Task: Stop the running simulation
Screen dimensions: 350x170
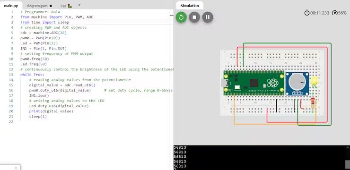Action: (x=194, y=17)
